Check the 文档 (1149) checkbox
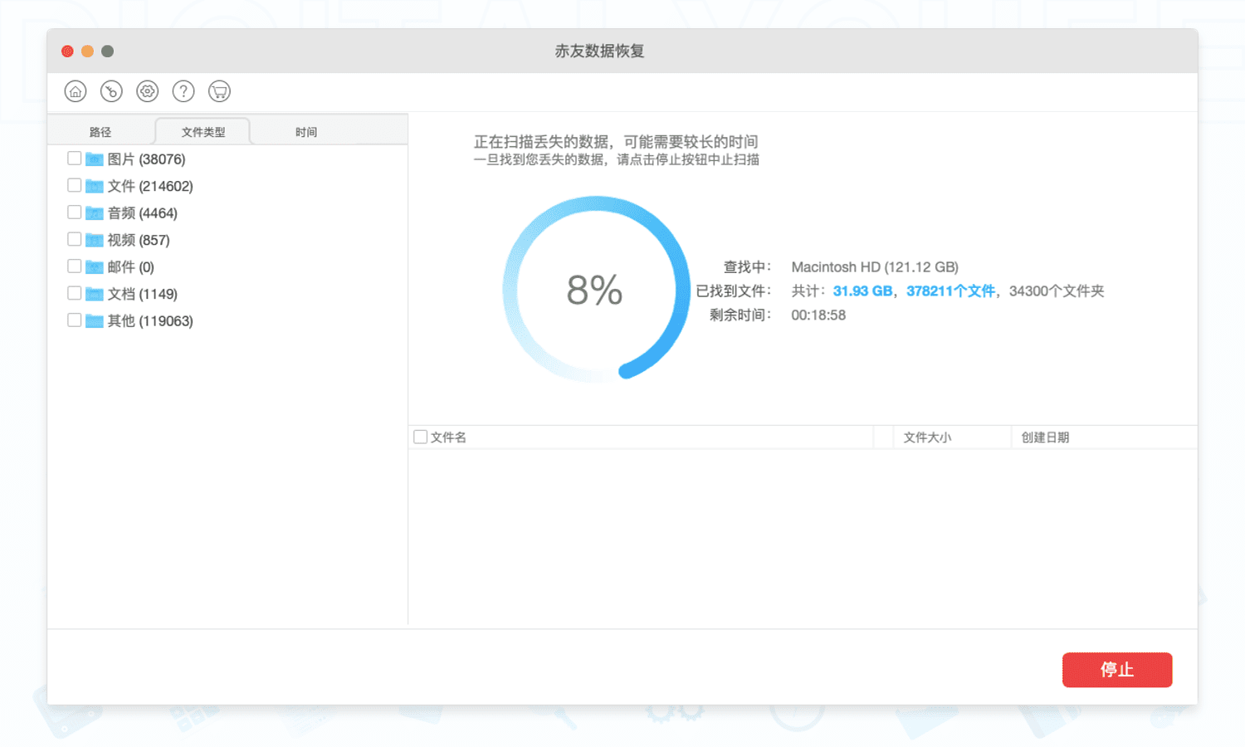Viewport: 1245px width, 747px height. (x=74, y=292)
